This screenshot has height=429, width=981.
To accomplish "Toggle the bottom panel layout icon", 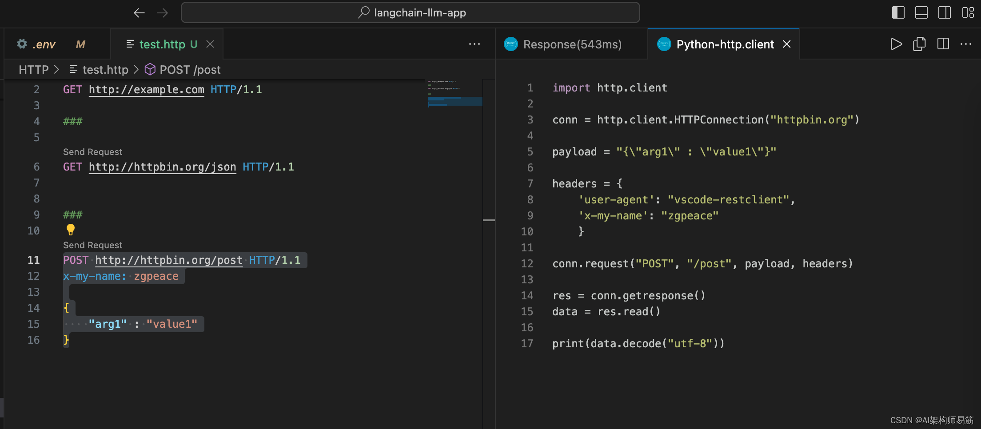I will point(921,12).
